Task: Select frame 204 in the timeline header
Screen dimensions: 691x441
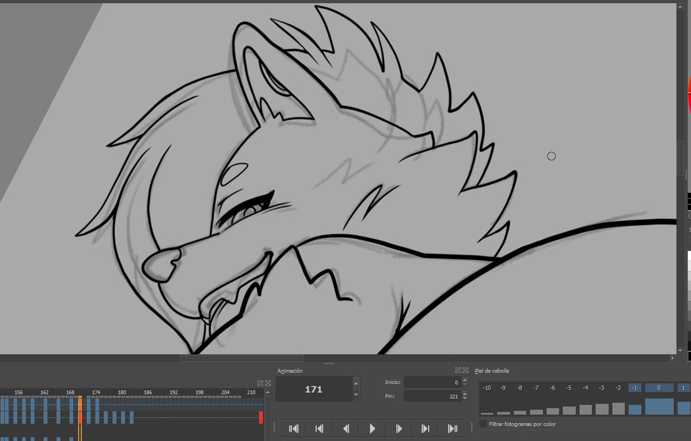Action: coord(225,392)
